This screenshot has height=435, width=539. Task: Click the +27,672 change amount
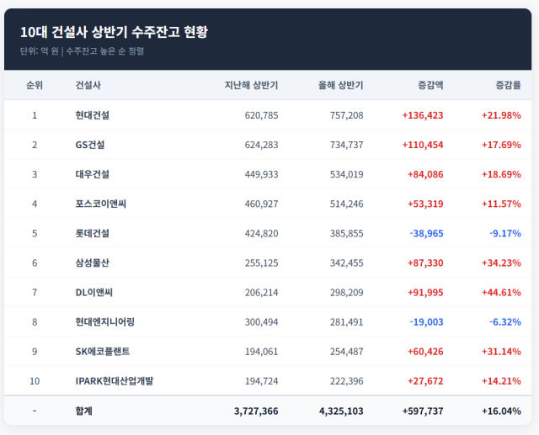[425, 381]
